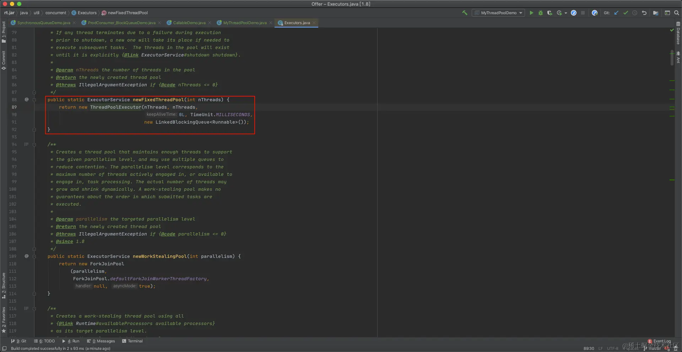Viewport: 682px width, 352px height.
Task: Open the MyThreadPoolDemo run configuration dropdown
Action: coord(499,13)
